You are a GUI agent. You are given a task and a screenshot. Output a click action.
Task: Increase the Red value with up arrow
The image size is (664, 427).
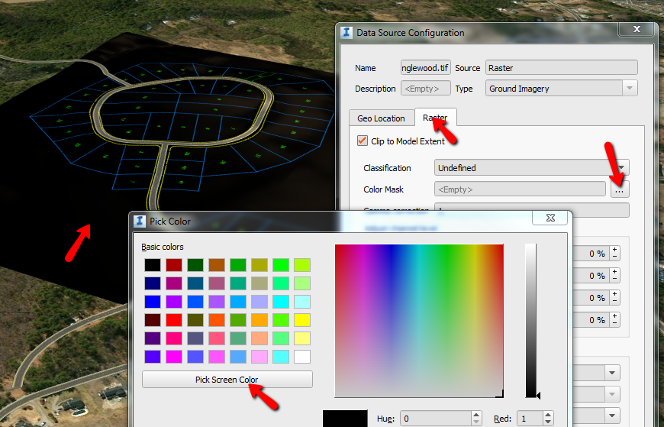pyautogui.click(x=548, y=415)
